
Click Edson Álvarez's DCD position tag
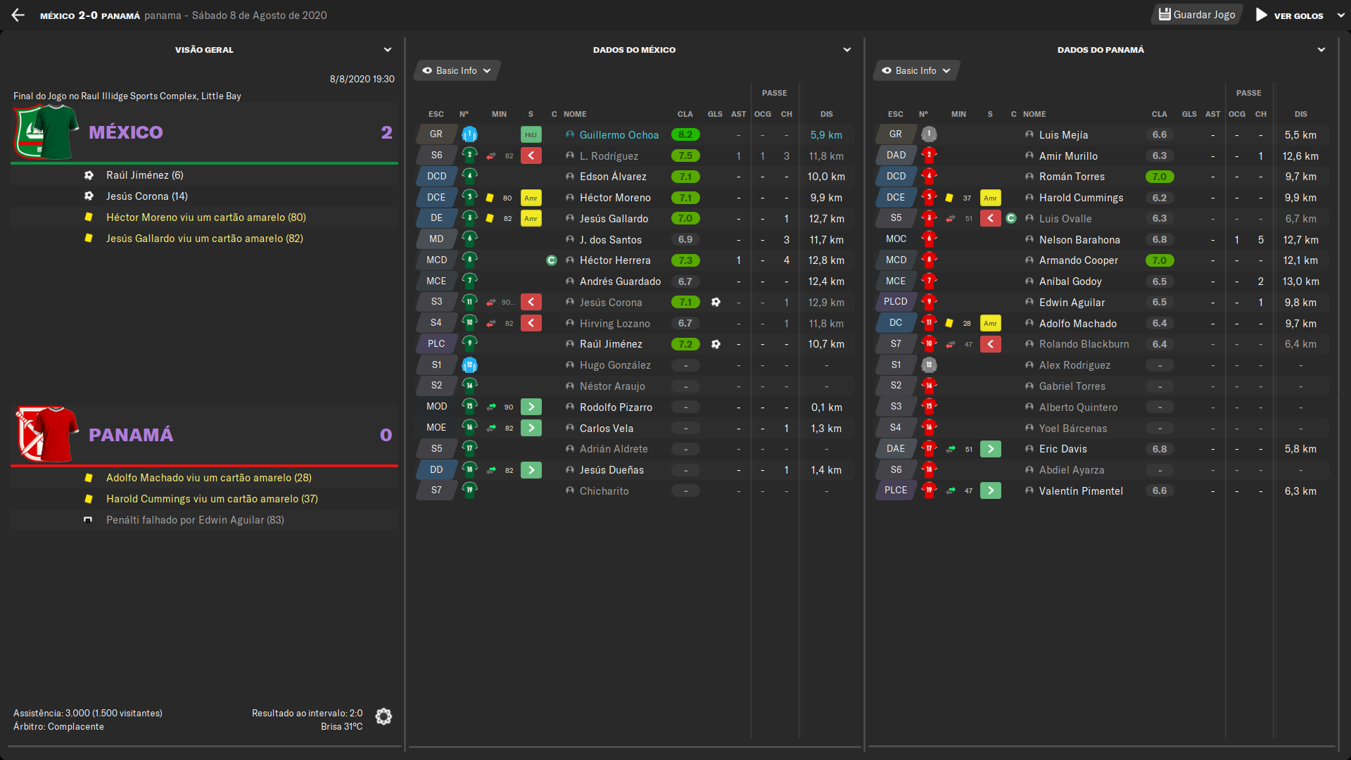[437, 177]
